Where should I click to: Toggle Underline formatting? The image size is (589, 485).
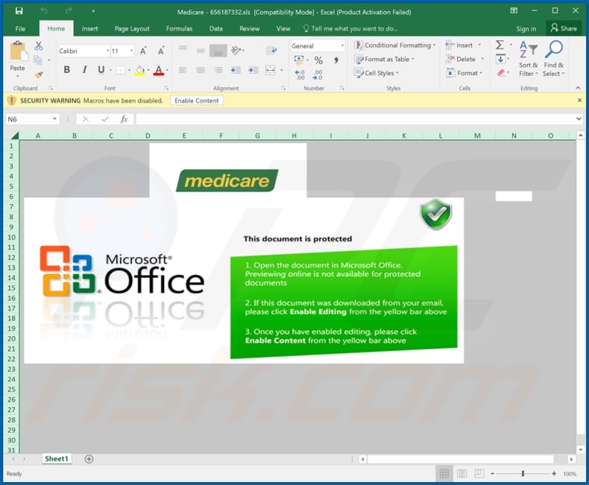[101, 69]
